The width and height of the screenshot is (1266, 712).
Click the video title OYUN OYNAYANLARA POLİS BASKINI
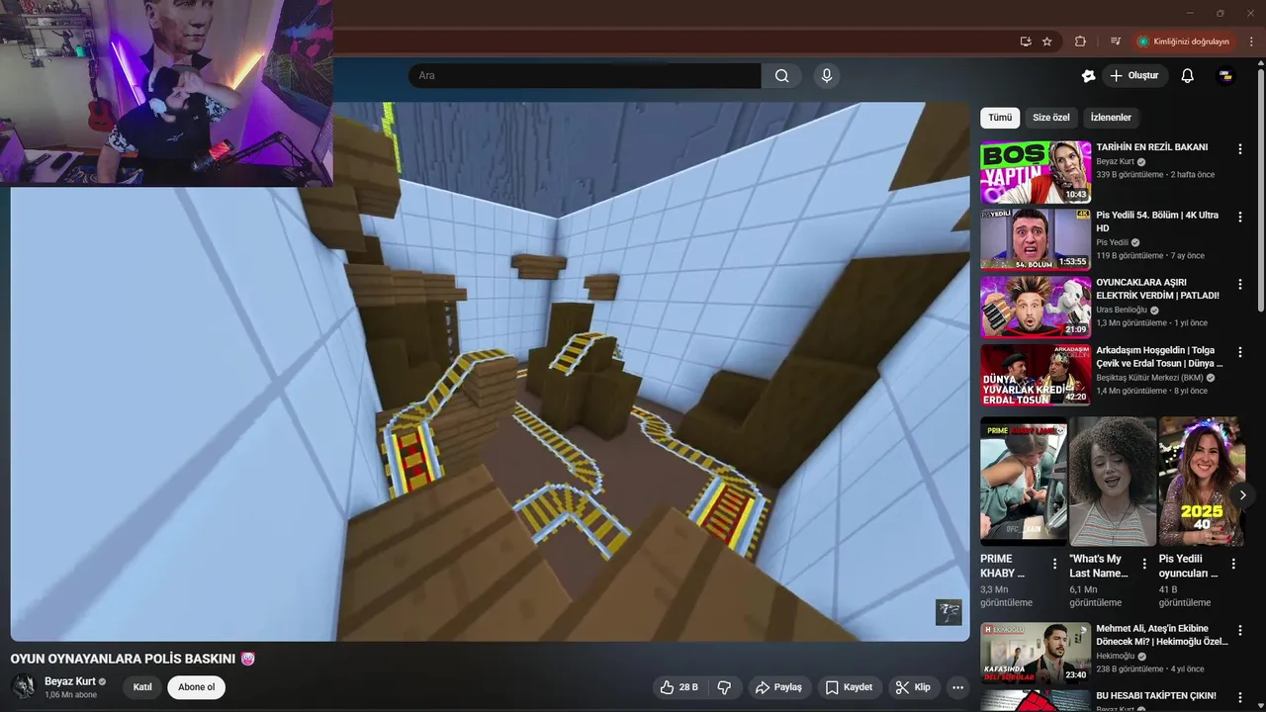pyautogui.click(x=123, y=659)
